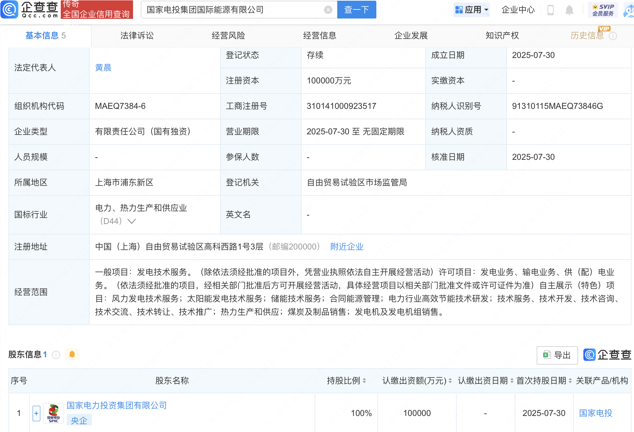The height and width of the screenshot is (432, 634).
Task: Click the 央企 tag
Action: pyautogui.click(x=79, y=420)
